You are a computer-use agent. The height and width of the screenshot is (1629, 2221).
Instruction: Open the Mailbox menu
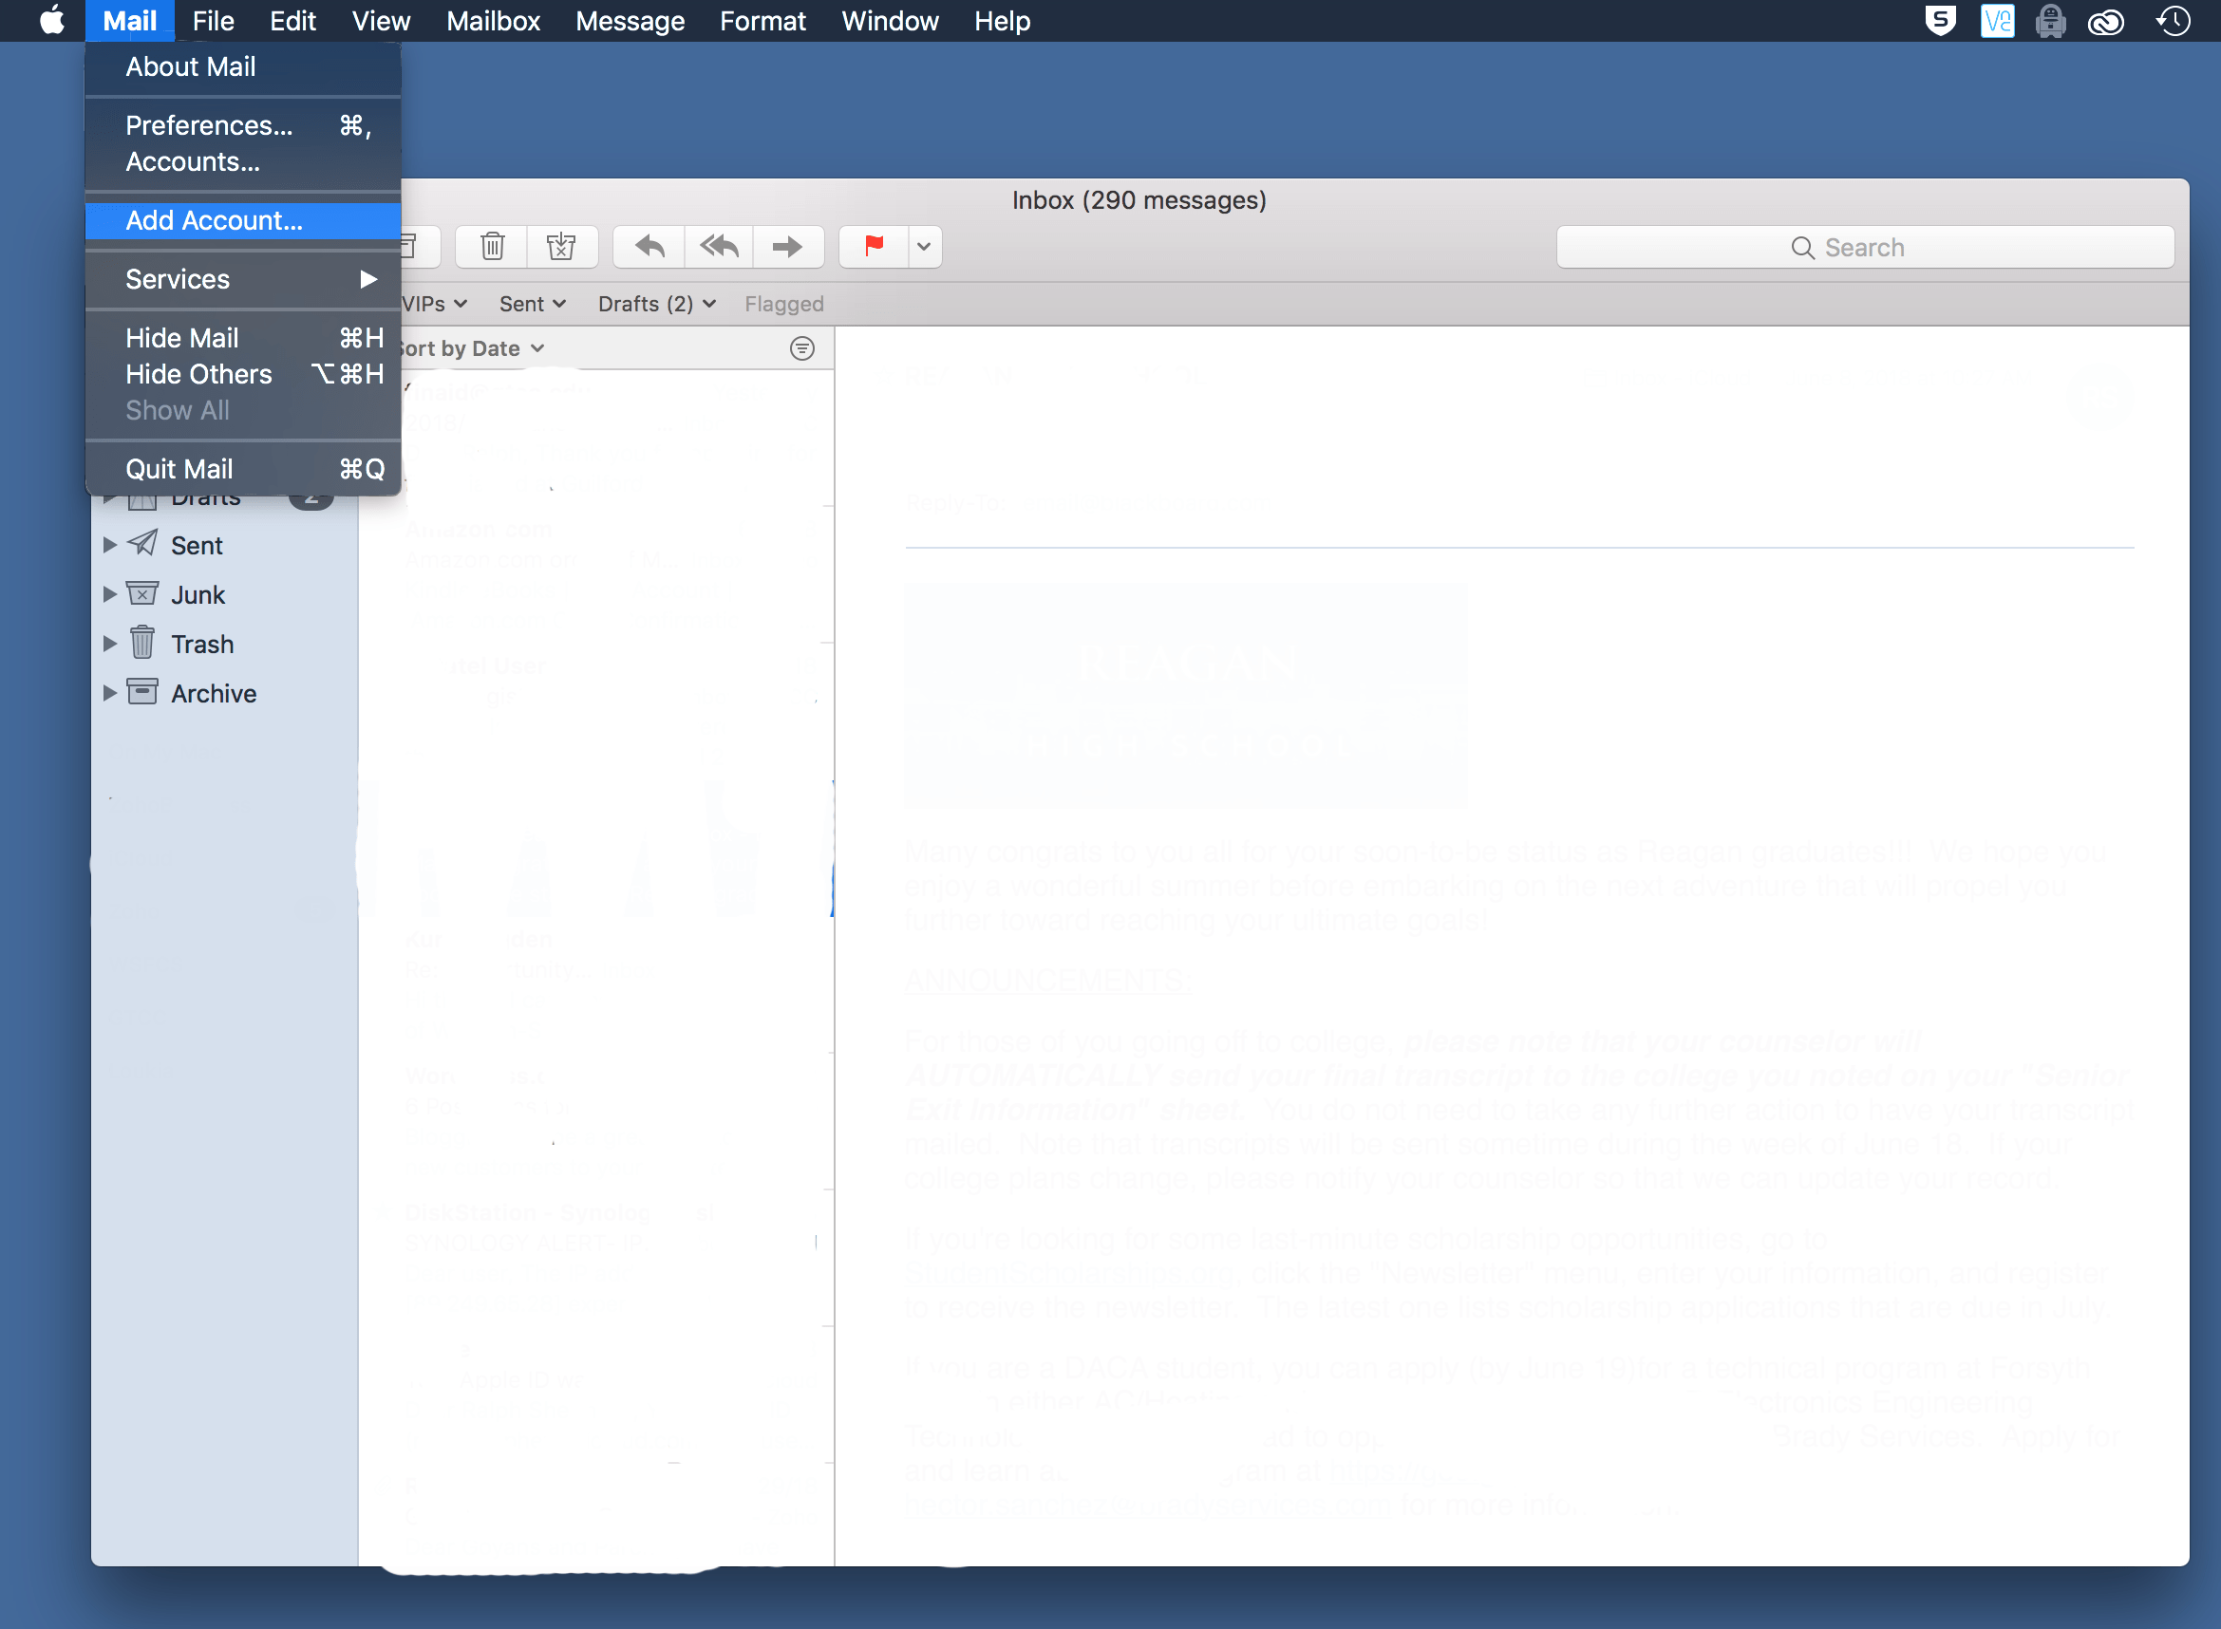pos(493,21)
